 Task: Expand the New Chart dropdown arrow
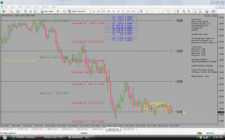click(x=6, y=11)
